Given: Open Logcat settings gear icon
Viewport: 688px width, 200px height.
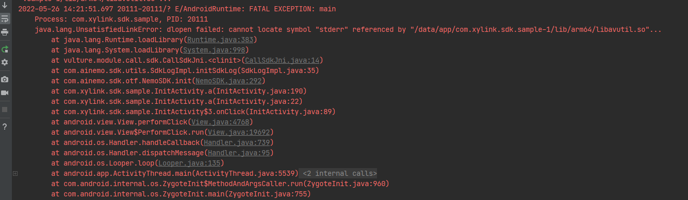Looking at the screenshot, I should coord(5,62).
